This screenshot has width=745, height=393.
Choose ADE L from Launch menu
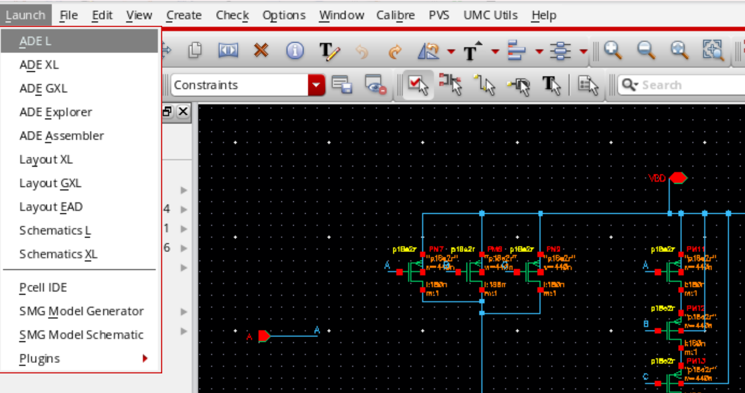[x=79, y=41]
